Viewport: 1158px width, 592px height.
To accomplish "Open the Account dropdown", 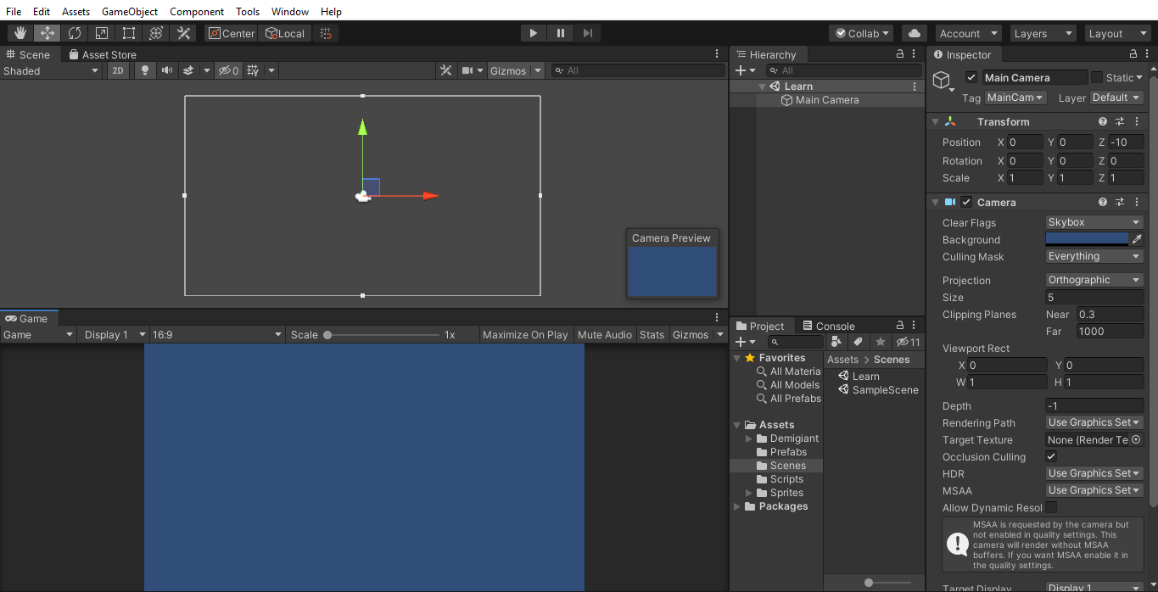I will pos(970,33).
